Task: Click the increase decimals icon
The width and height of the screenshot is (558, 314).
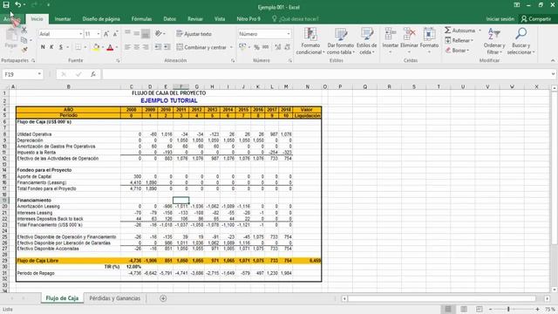Action: pyautogui.click(x=278, y=47)
